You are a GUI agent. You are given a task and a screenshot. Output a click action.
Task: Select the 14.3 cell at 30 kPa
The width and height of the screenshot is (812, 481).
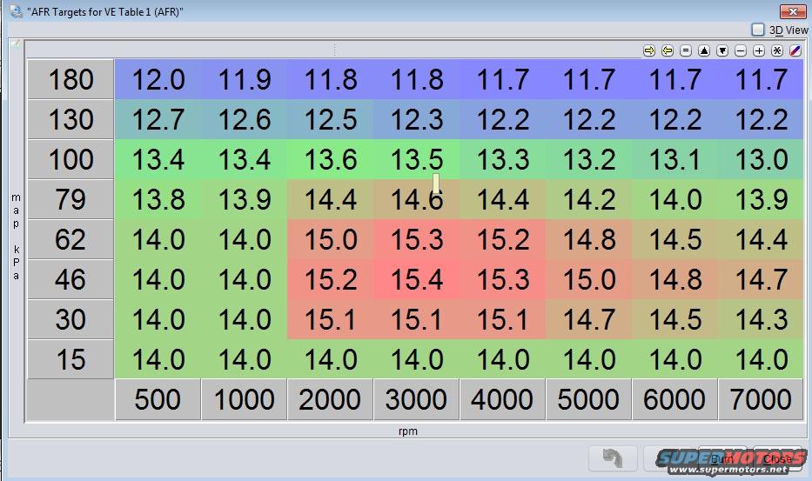click(761, 319)
